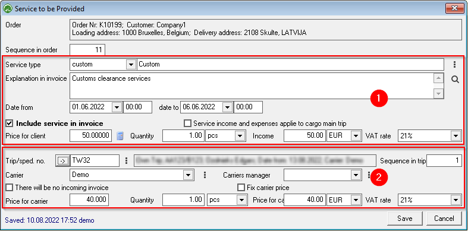Screen dimensions: 468x231
Task: Click the green app icon in the title bar
Action: coord(7,9)
